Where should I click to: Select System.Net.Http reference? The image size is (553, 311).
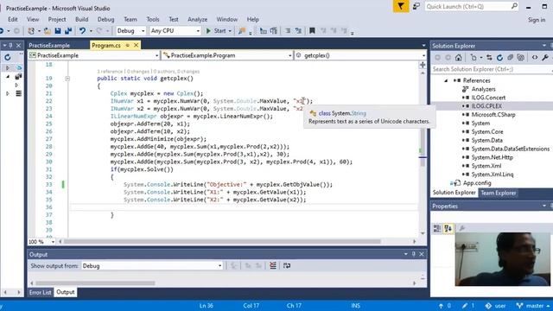[x=492, y=157]
